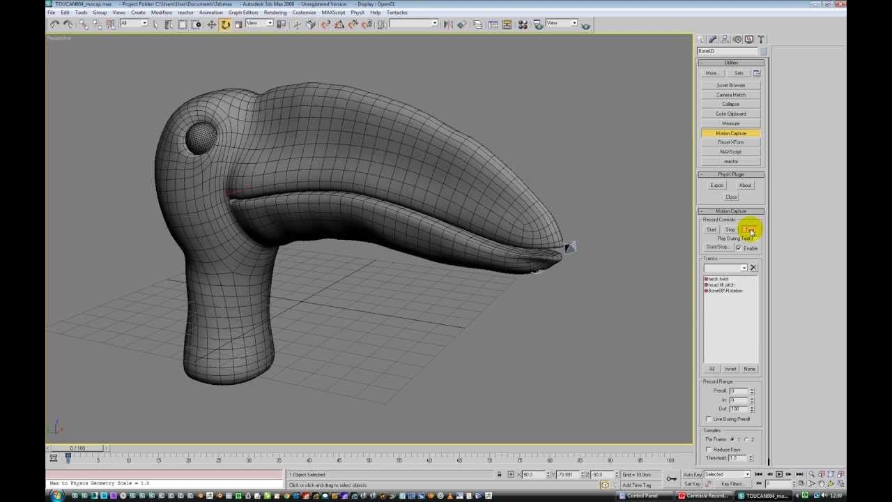
Task: Open the Create tab in the command panel
Action: pos(702,40)
